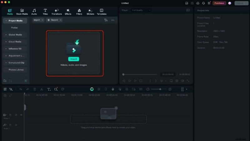Stop playback with the square button
The width and height of the screenshot is (250, 141).
coord(141,81)
